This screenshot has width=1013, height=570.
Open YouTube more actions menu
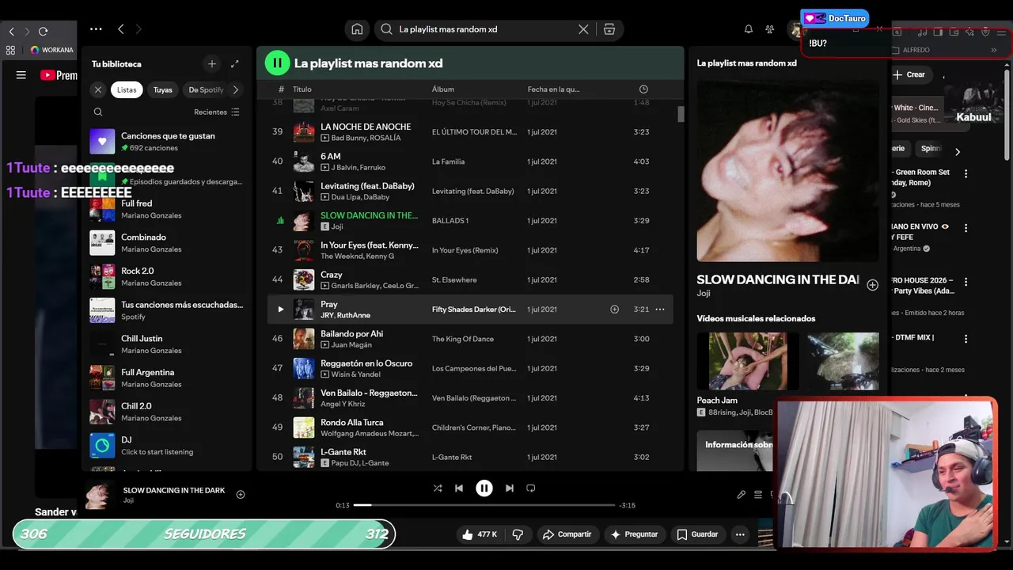(740, 534)
